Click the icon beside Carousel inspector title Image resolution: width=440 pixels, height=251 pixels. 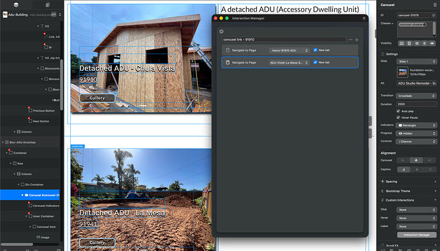pyautogui.click(x=435, y=5)
